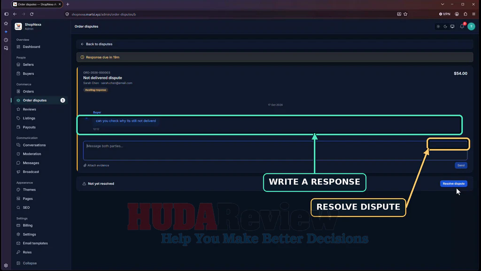Navigate to Orders
This screenshot has height=271, width=481.
click(28, 91)
